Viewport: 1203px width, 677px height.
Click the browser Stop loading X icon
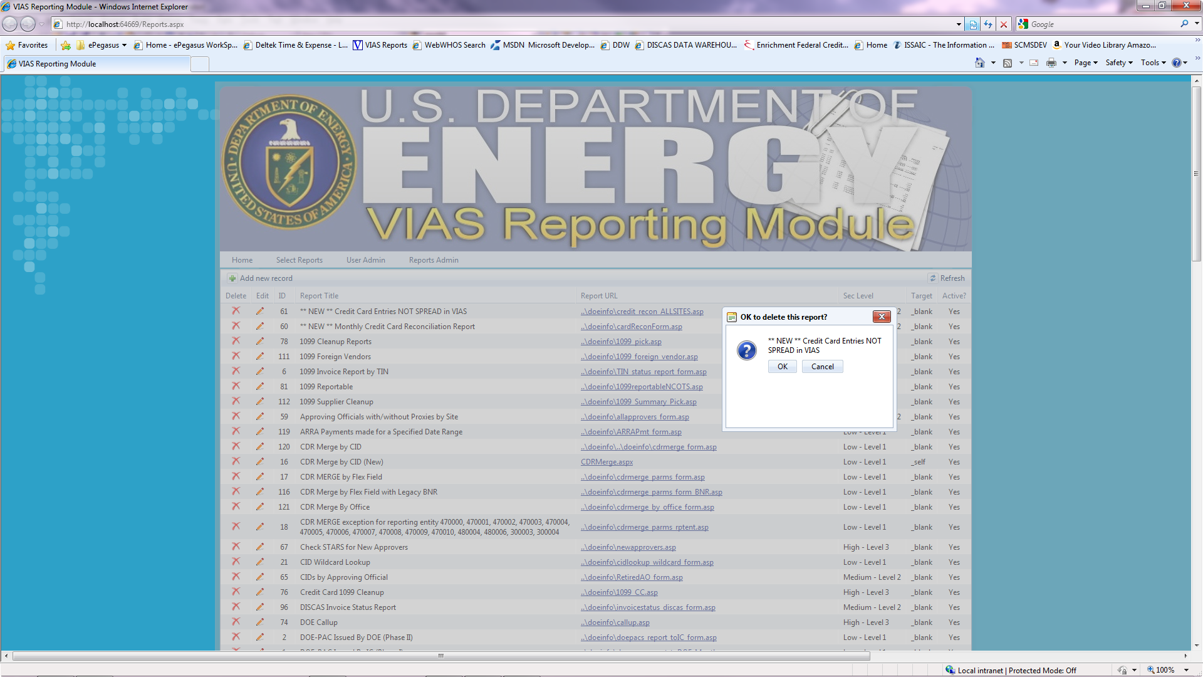[x=1004, y=24]
